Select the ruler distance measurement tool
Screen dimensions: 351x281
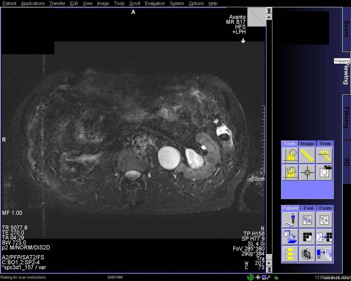coord(307,155)
